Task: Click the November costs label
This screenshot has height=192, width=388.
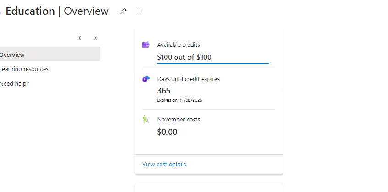Action: tap(178, 119)
